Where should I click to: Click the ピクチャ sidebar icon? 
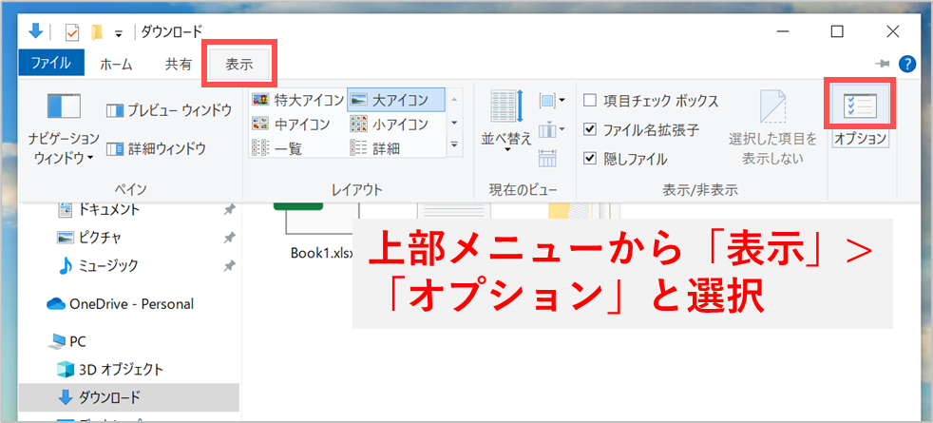pyautogui.click(x=65, y=238)
